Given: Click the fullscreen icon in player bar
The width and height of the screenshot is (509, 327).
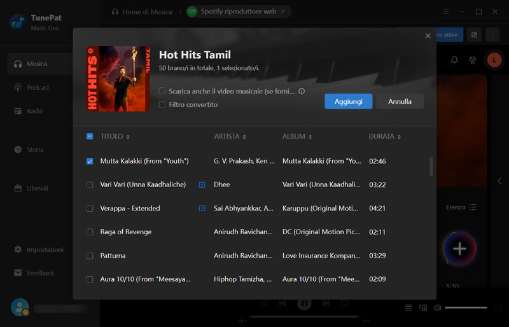Looking at the screenshot, I should click(498, 307).
